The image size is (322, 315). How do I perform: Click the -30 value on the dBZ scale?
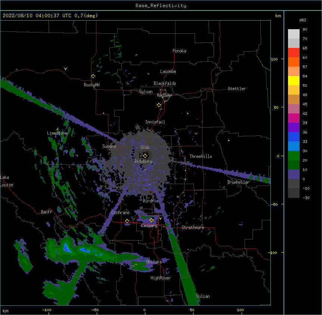point(306,198)
